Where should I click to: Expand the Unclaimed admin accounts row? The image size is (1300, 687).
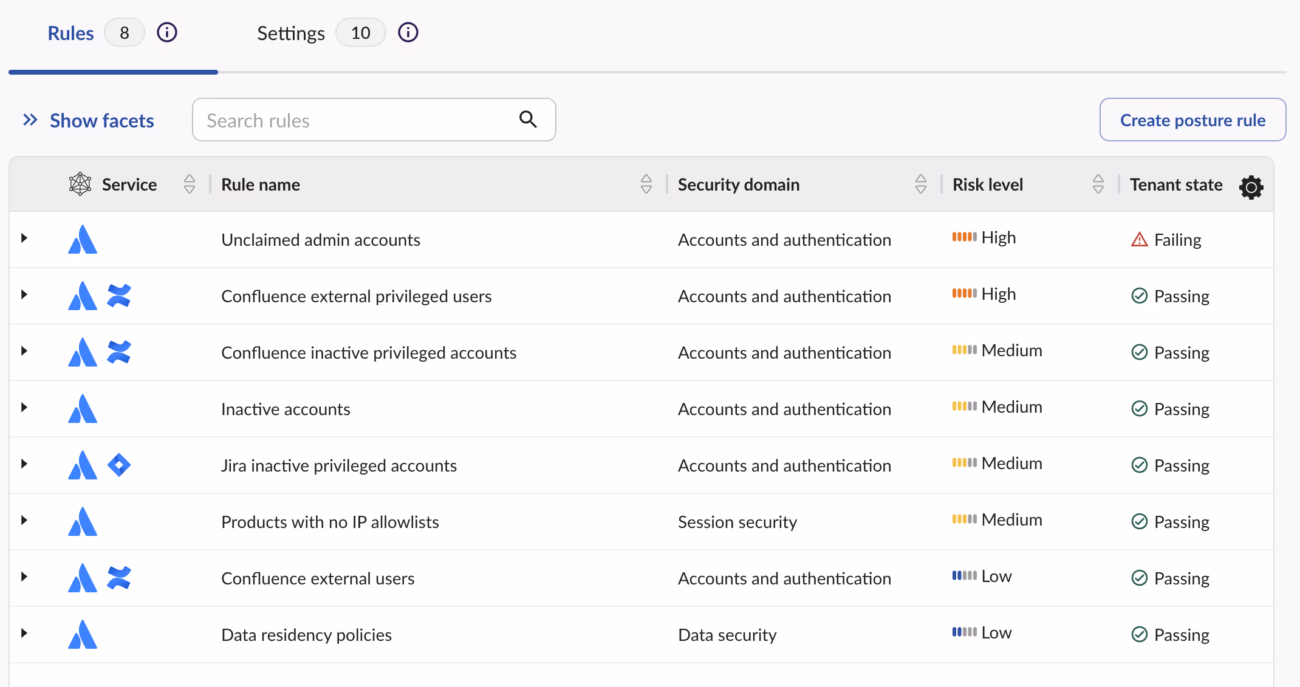(24, 238)
